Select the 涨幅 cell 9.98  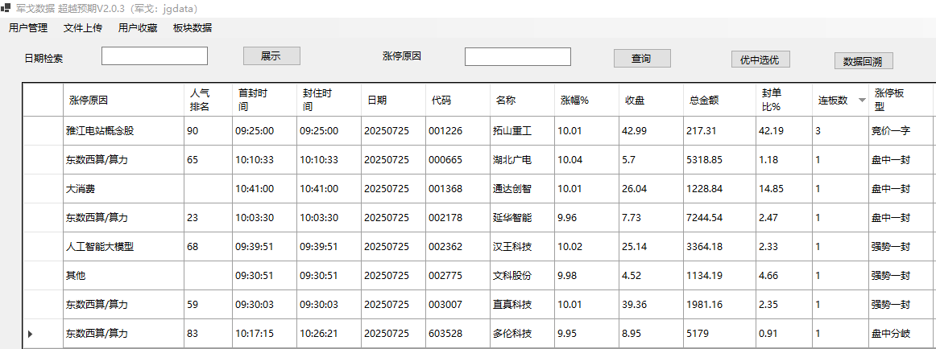tap(586, 276)
